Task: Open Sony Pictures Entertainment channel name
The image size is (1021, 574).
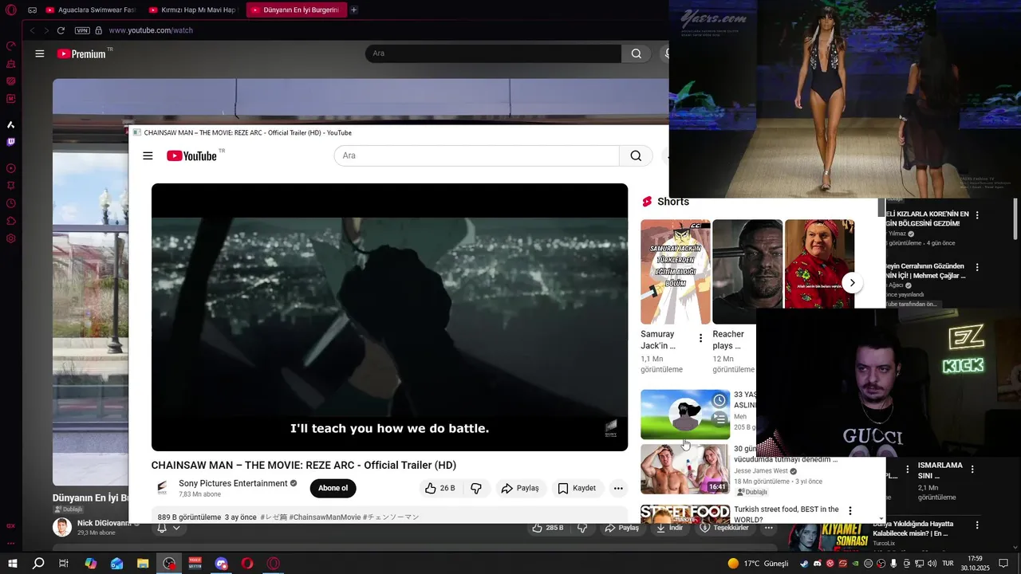Action: pos(233,483)
